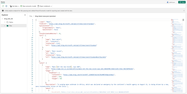
Task: Open the Get data dropdown
Action: [14, 6]
